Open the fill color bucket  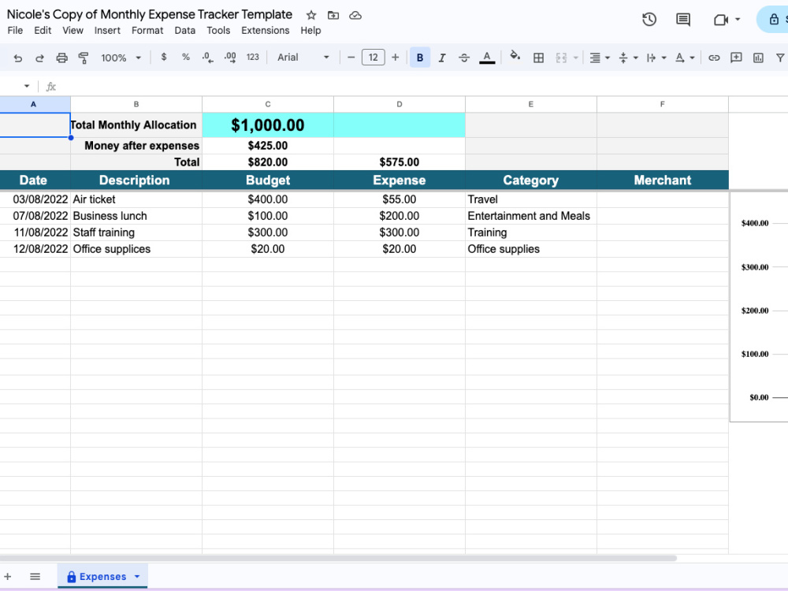[x=515, y=56]
